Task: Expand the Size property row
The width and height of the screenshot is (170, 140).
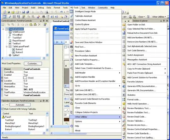Action: (x=2, y=89)
